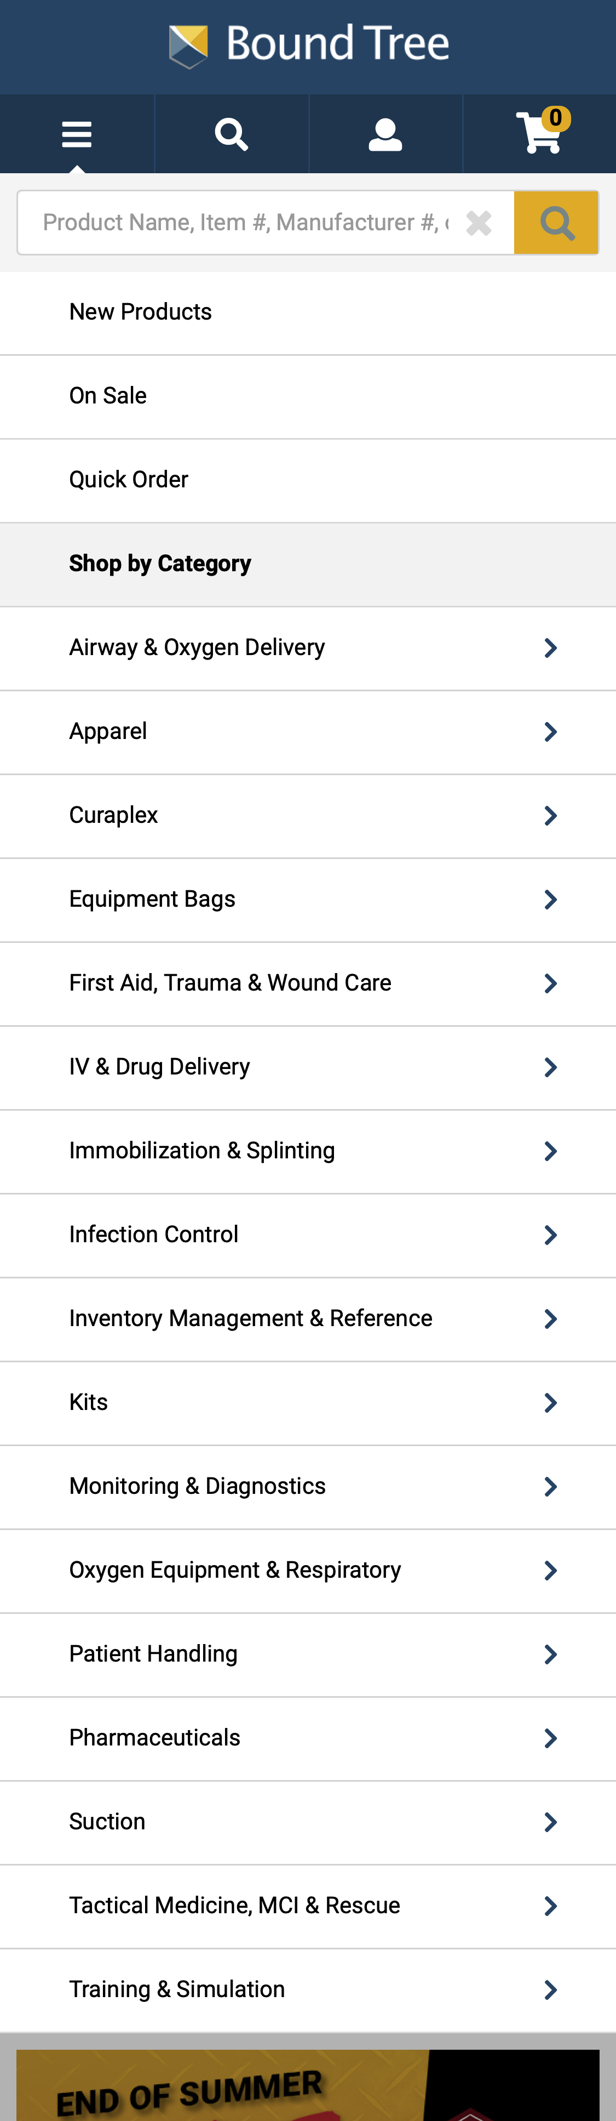Click the End of Summer banner

coord(308,2083)
